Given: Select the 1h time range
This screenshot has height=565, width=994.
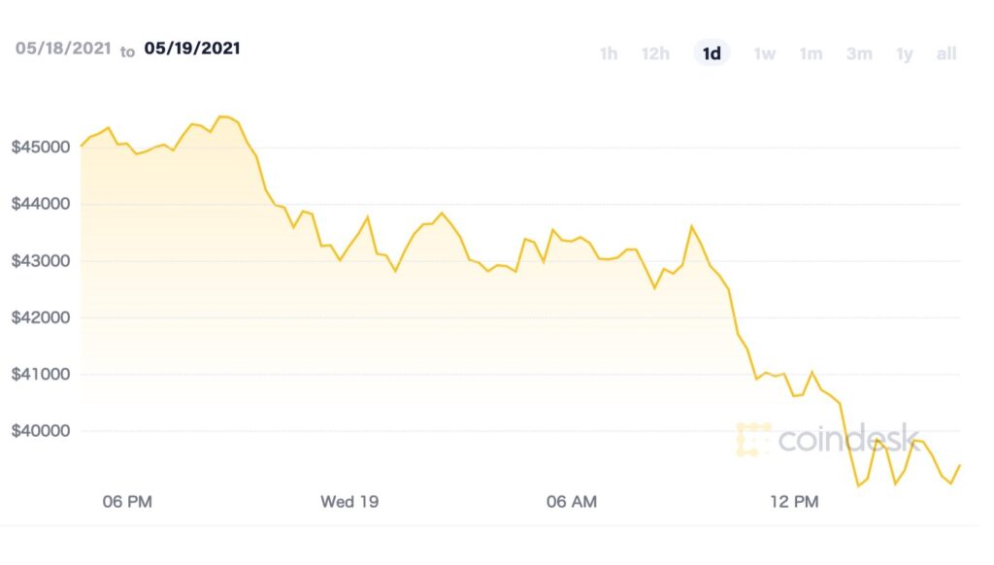Looking at the screenshot, I should click(609, 53).
